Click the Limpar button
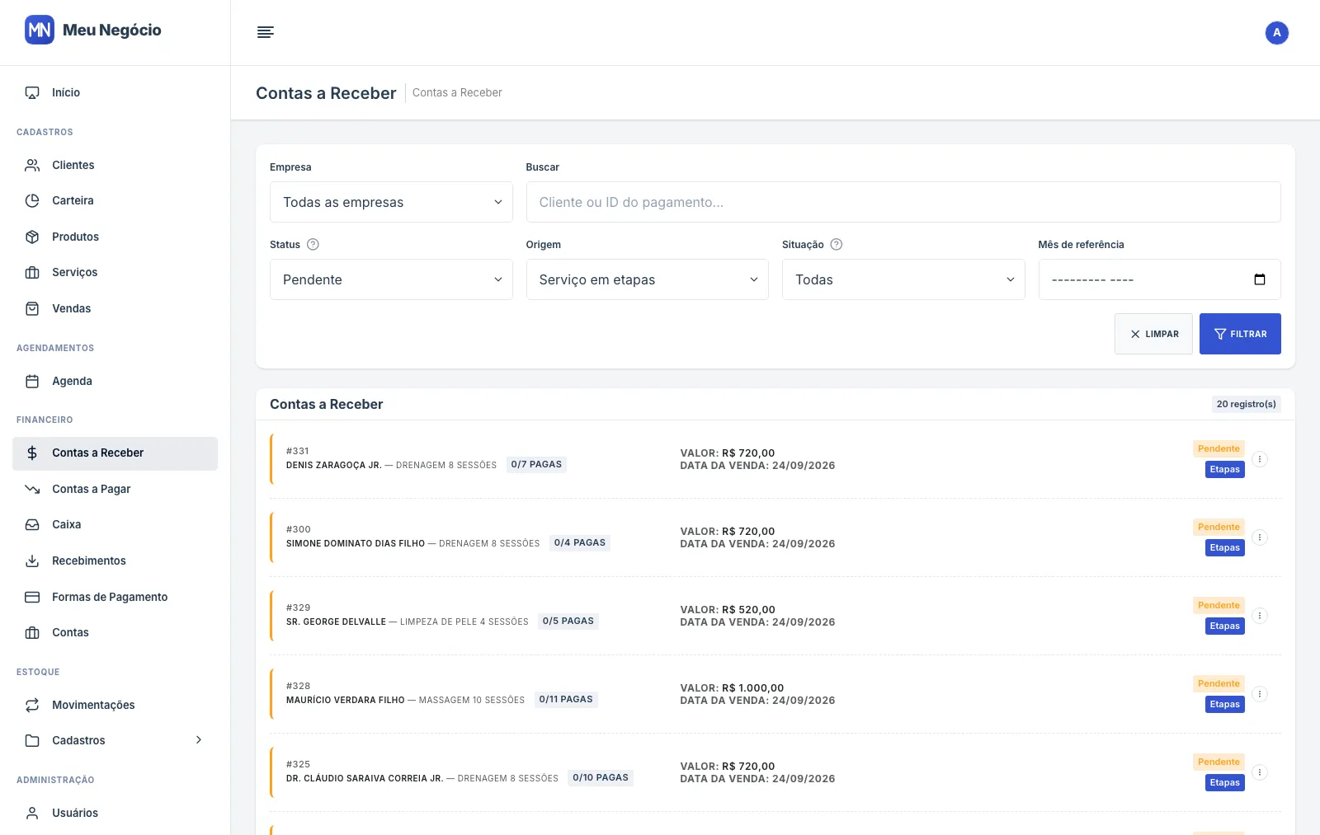The image size is (1320, 835). (1153, 334)
